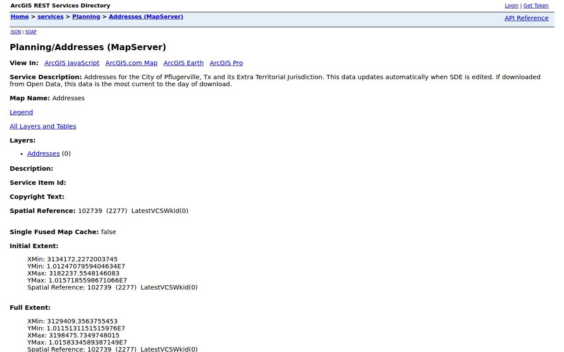Click Initial Extent XMax 3182237.5548146083
This screenshot has height=352, width=564.
click(x=73, y=273)
